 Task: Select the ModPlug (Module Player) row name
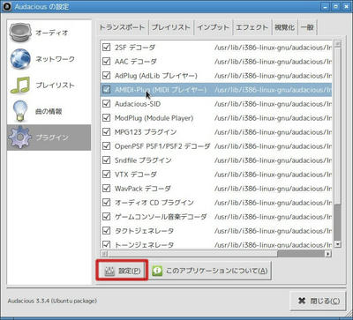tap(154, 118)
